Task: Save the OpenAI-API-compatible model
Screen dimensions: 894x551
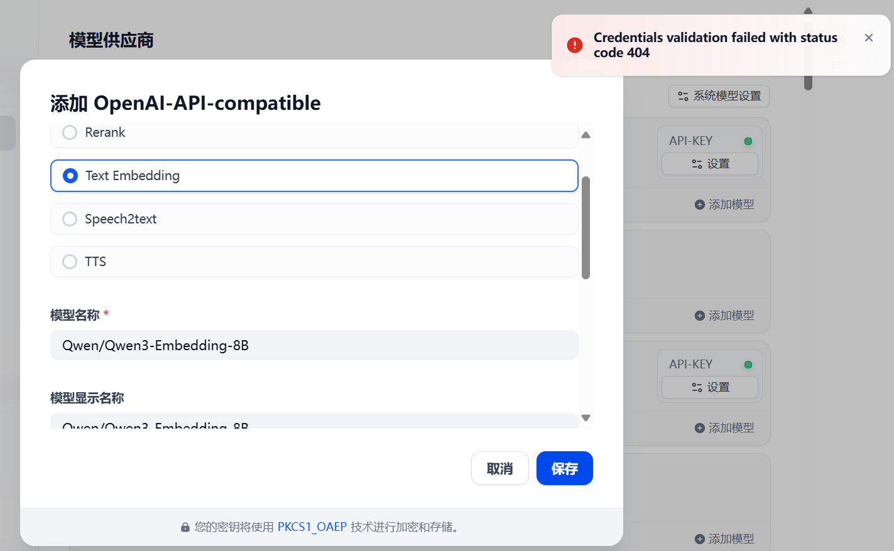Action: [x=565, y=468]
